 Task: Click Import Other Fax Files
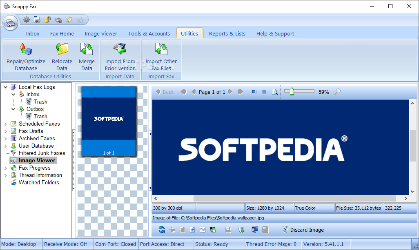[161, 57]
